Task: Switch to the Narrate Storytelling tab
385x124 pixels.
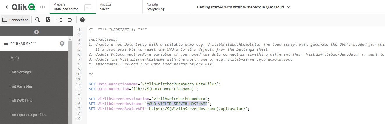Action: click(166, 7)
